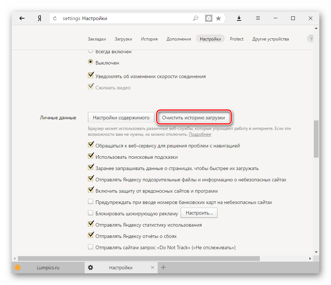This screenshot has width=331, height=285.
Task: Click the scroll right arrow
Action: pyautogui.click(x=310, y=258)
